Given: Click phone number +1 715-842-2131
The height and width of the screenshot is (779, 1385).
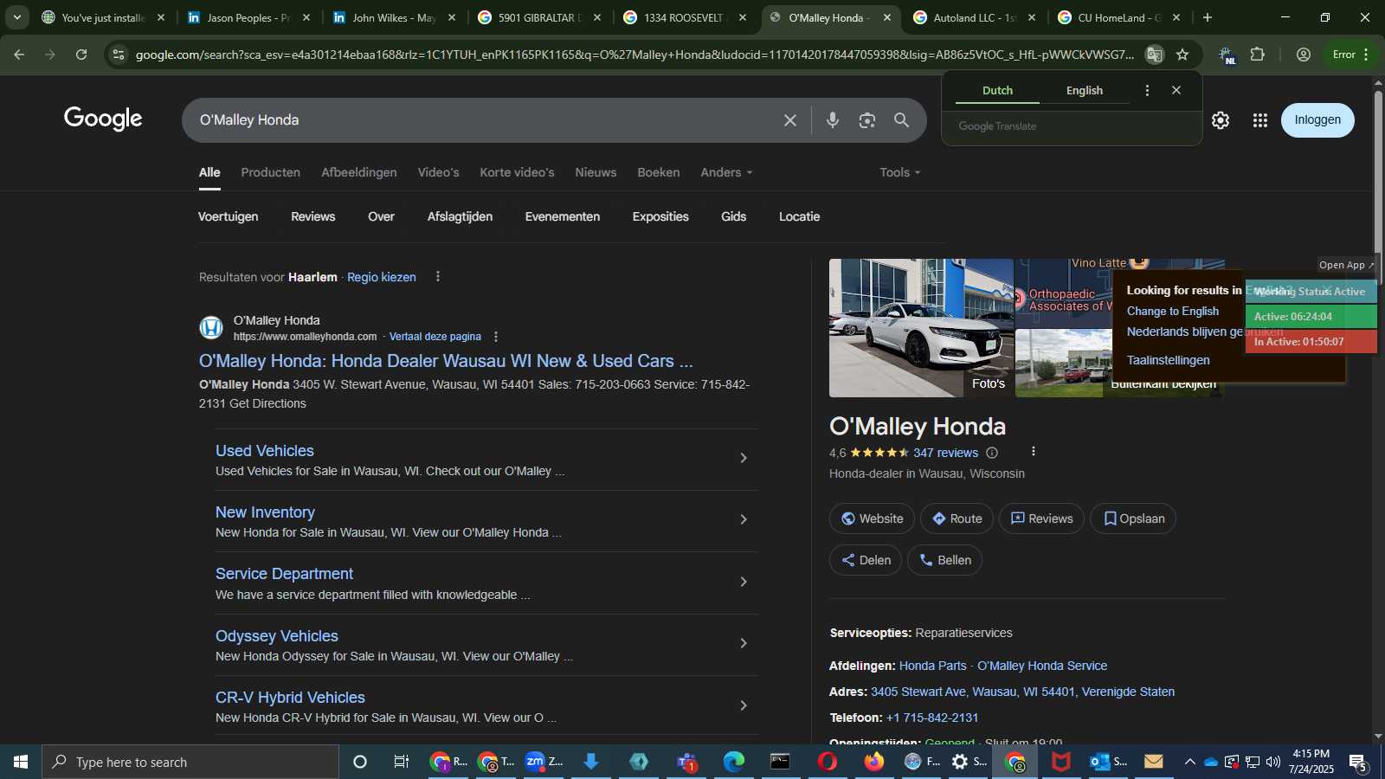Looking at the screenshot, I should (x=932, y=718).
